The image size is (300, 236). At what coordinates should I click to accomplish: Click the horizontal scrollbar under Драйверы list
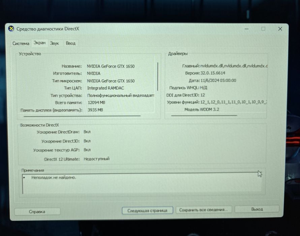tap(204, 116)
